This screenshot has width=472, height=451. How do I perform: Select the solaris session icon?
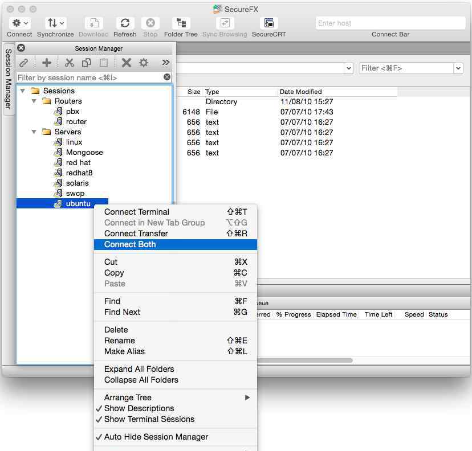pos(58,183)
